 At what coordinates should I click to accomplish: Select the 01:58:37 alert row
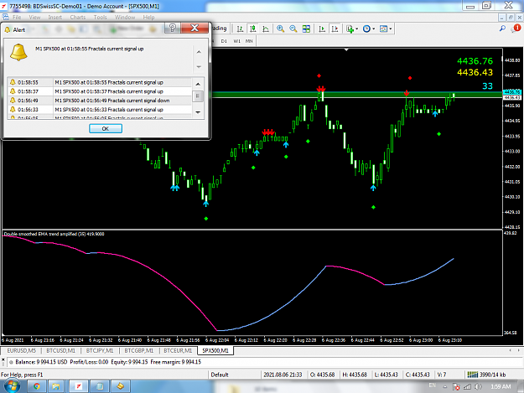click(x=100, y=91)
